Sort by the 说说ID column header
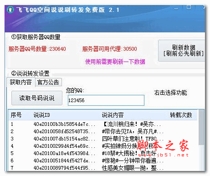Viewport: 210px width, 176px height. pos(41,115)
